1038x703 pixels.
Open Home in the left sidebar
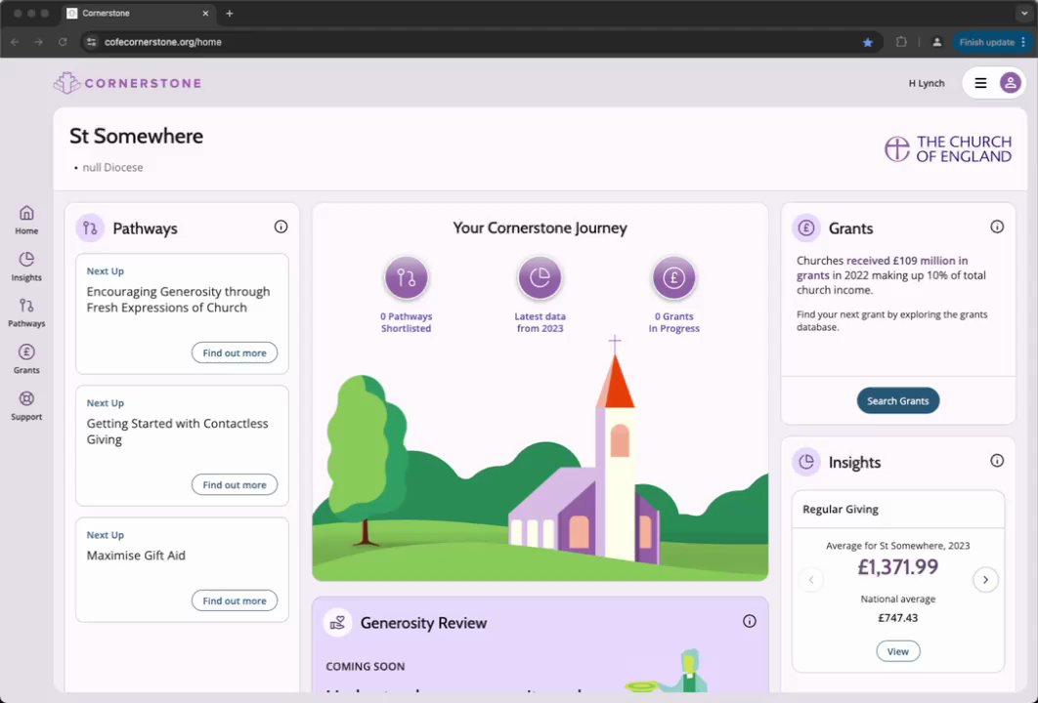tap(26, 221)
